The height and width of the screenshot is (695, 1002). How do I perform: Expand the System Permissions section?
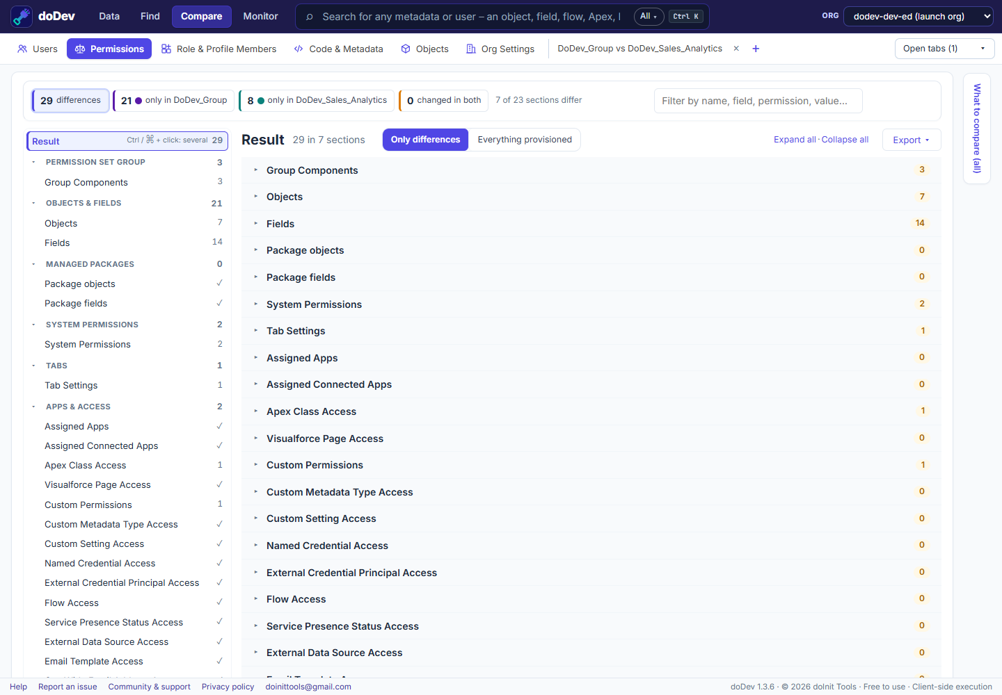pos(591,304)
